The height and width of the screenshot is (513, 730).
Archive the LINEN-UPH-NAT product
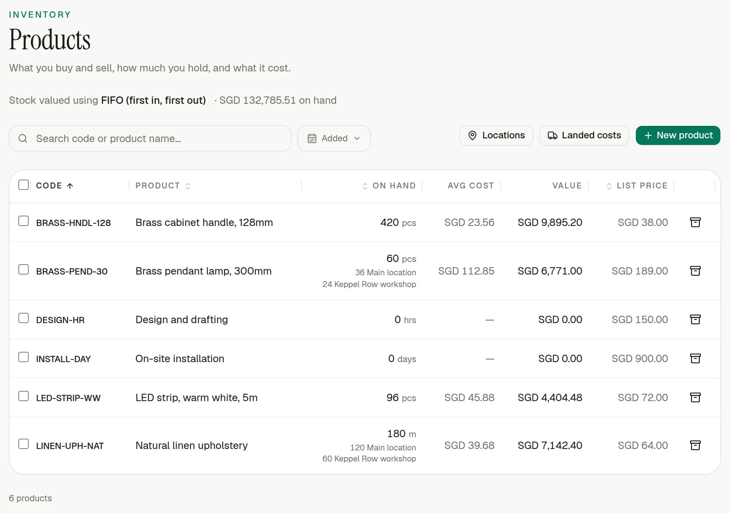pos(695,445)
